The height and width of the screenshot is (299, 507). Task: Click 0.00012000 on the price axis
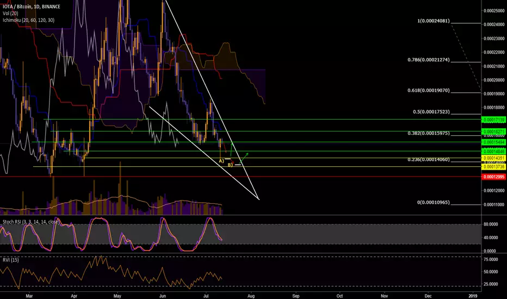pyautogui.click(x=494, y=191)
